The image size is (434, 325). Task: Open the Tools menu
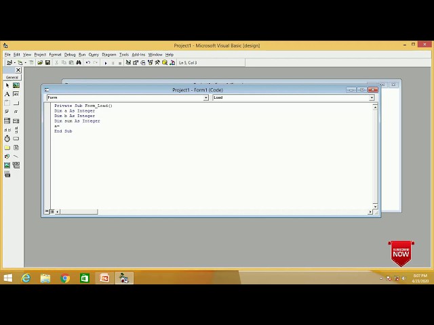coord(123,55)
